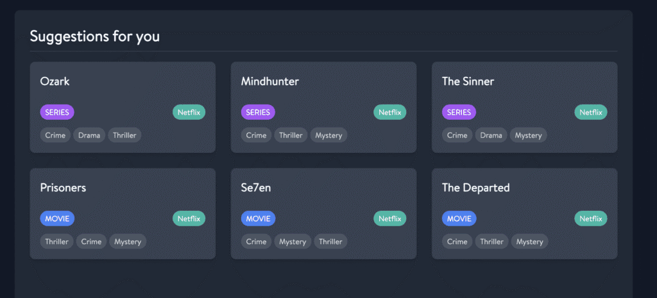This screenshot has width=657, height=298.
Task: Open The Departed title
Action: coord(475,188)
